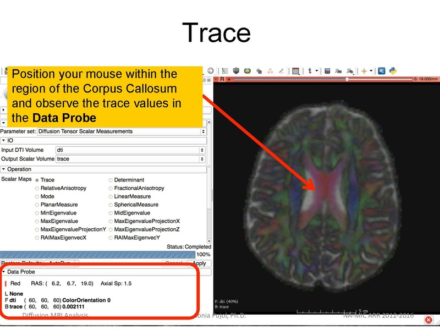
Task: Open the Input DTI Volume dropdown
Action: tap(130, 150)
